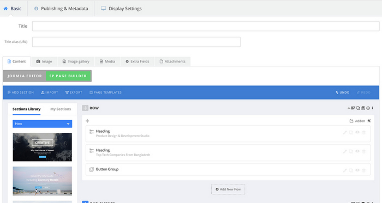Delete the Product Design heading addon
This screenshot has width=382, height=203.
coord(364,133)
